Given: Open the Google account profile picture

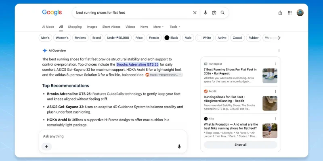Looking at the screenshot, I should tap(300, 13).
